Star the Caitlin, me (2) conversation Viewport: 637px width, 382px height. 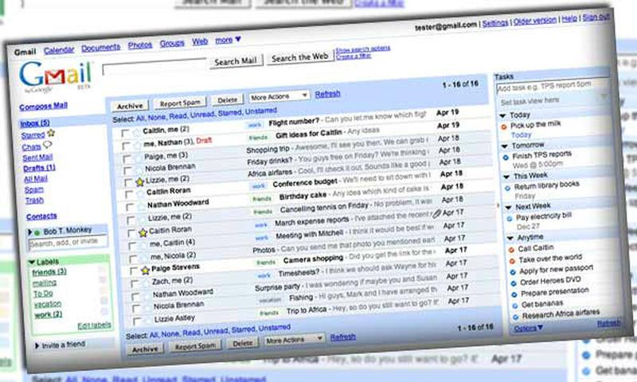pos(136,133)
